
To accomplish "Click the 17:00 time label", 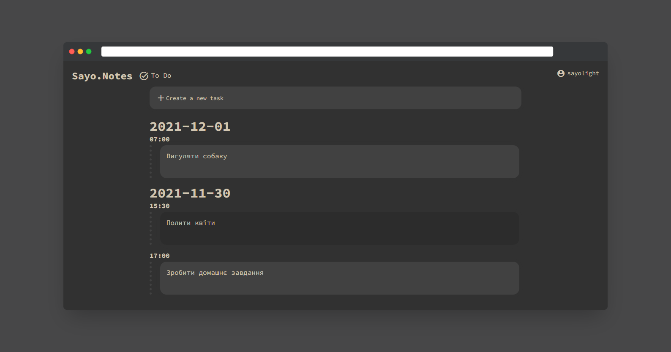I will [x=160, y=256].
